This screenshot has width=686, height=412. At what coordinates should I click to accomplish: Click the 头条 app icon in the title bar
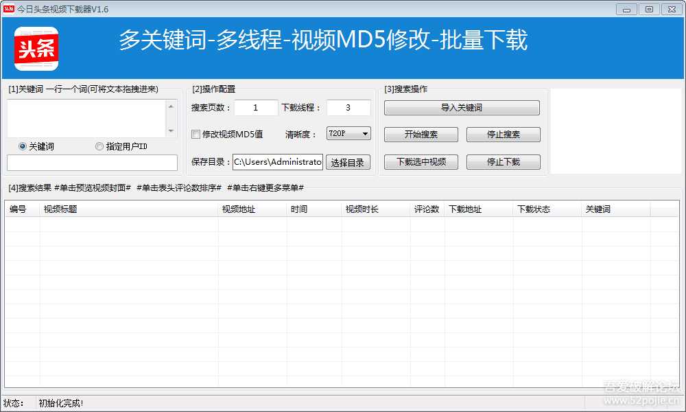click(x=8, y=8)
